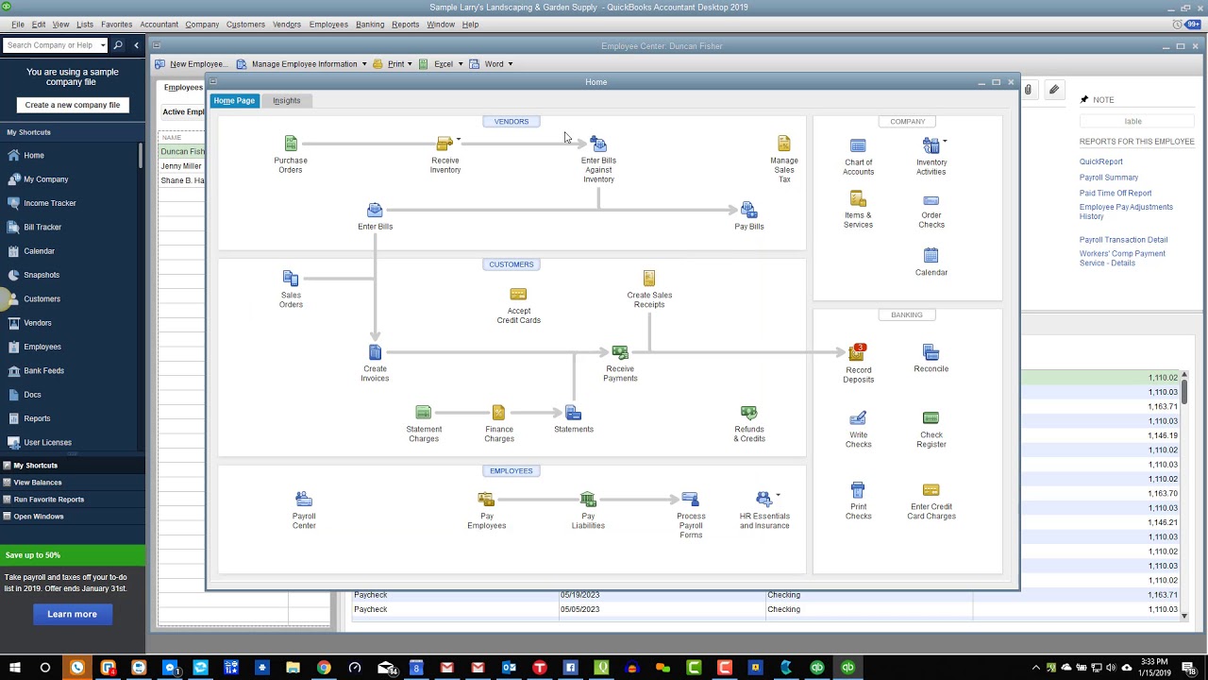Click the Print Checks icon
1208x680 pixels.
point(858,490)
